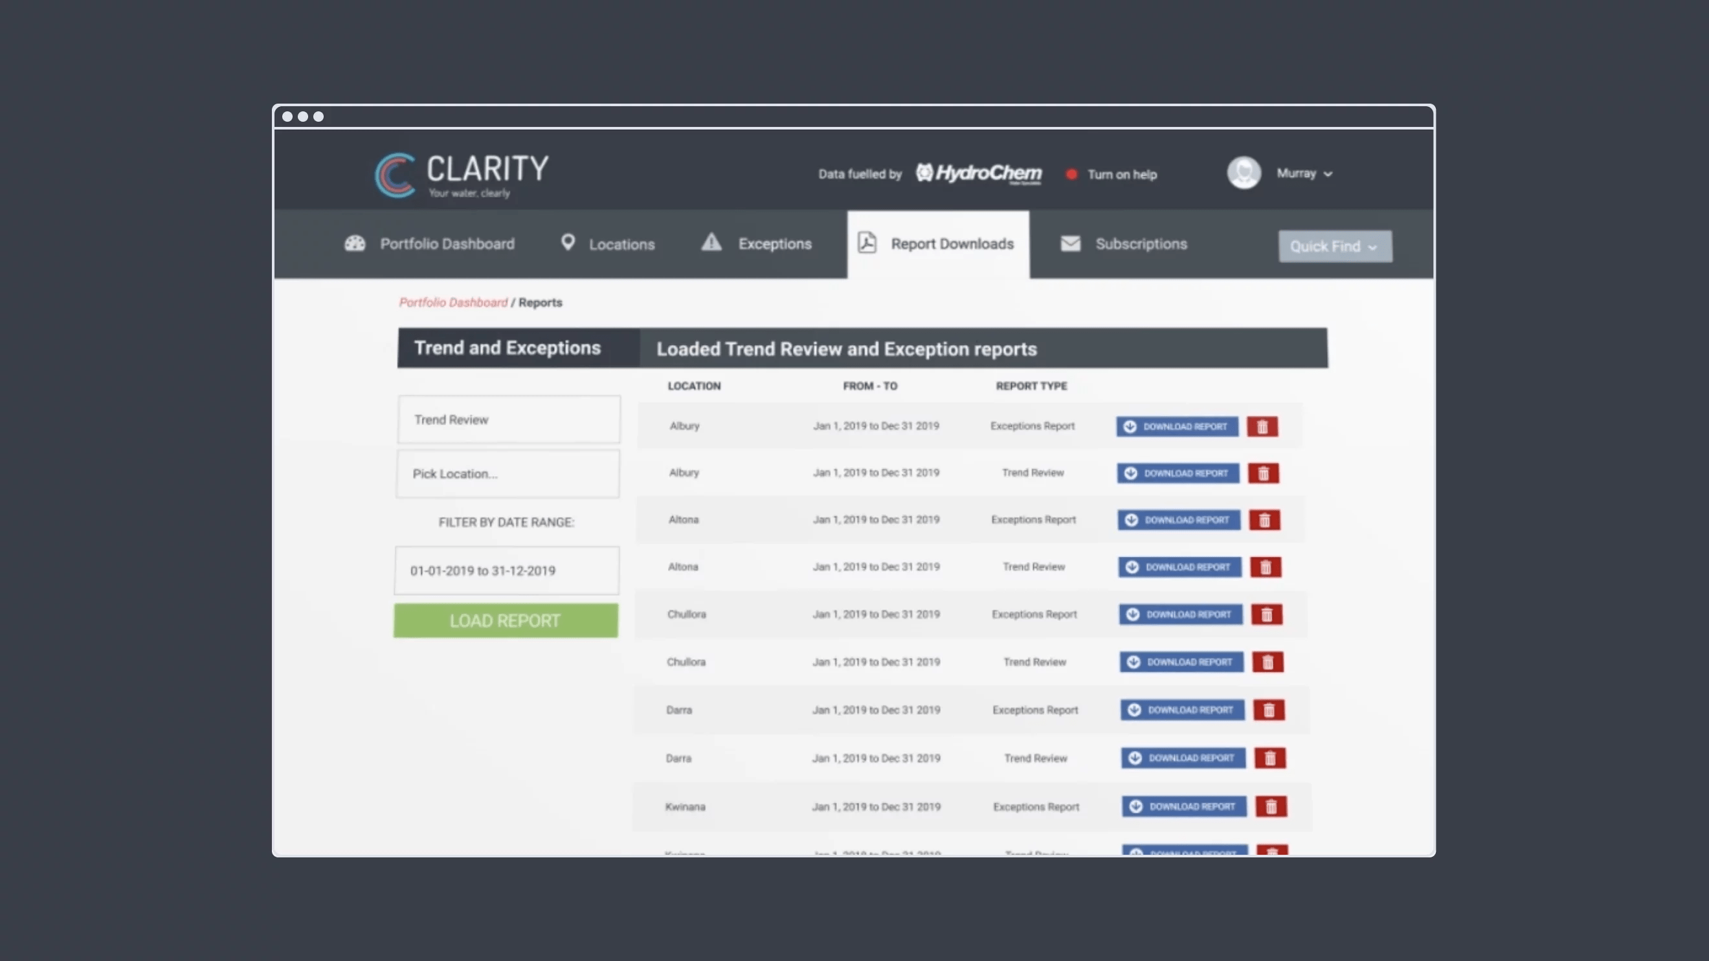The image size is (1709, 961).
Task: Open the Quick Find dropdown
Action: pos(1335,246)
